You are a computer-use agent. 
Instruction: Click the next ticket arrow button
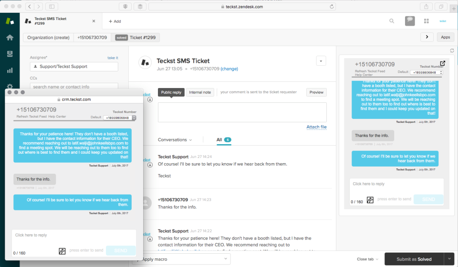tap(427, 37)
